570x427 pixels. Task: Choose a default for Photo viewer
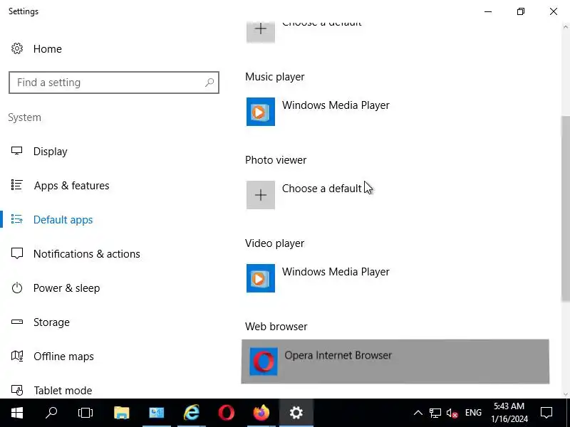pyautogui.click(x=322, y=189)
